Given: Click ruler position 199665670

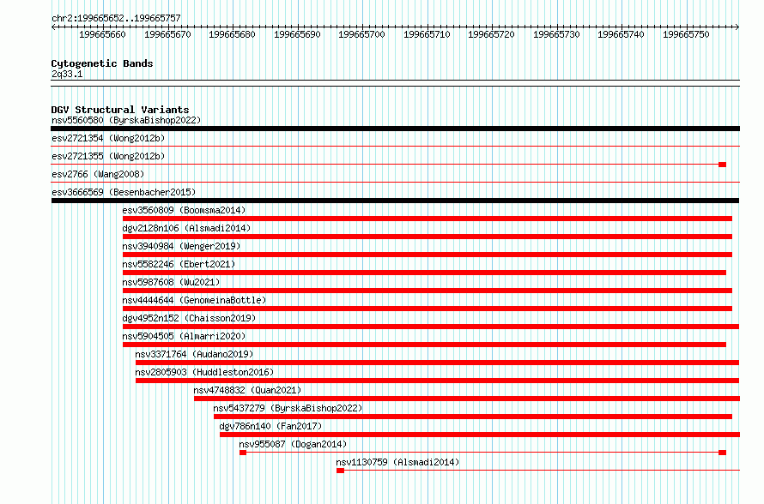Looking at the screenshot, I should [167, 34].
